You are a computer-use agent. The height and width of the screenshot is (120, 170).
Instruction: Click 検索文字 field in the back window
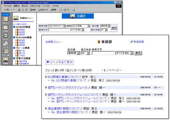click(59, 30)
